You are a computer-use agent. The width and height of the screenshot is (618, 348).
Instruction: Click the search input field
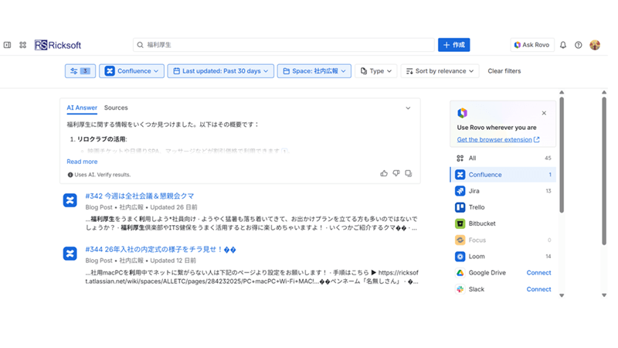tap(286, 45)
